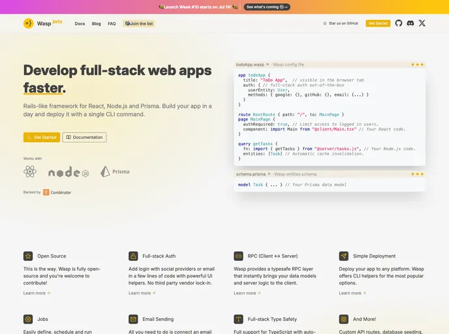Click Join the list in navbar

(x=139, y=23)
